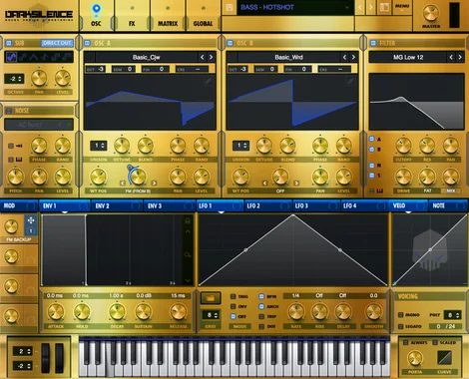The height and width of the screenshot is (379, 469).
Task: Click OSC B wavetable edit pencil
Action: pyautogui.click(x=350, y=81)
